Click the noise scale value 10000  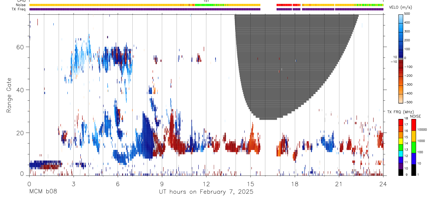tap(422, 130)
